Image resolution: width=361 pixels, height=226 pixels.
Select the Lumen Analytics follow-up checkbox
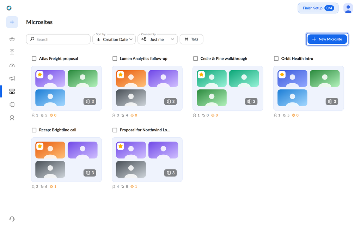(115, 59)
